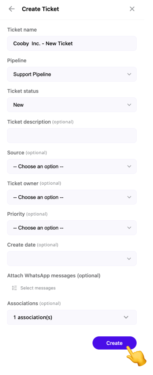Screen dimensions: 153x375
Task: Expand the Source option dropdown
Action: tap(72, 166)
